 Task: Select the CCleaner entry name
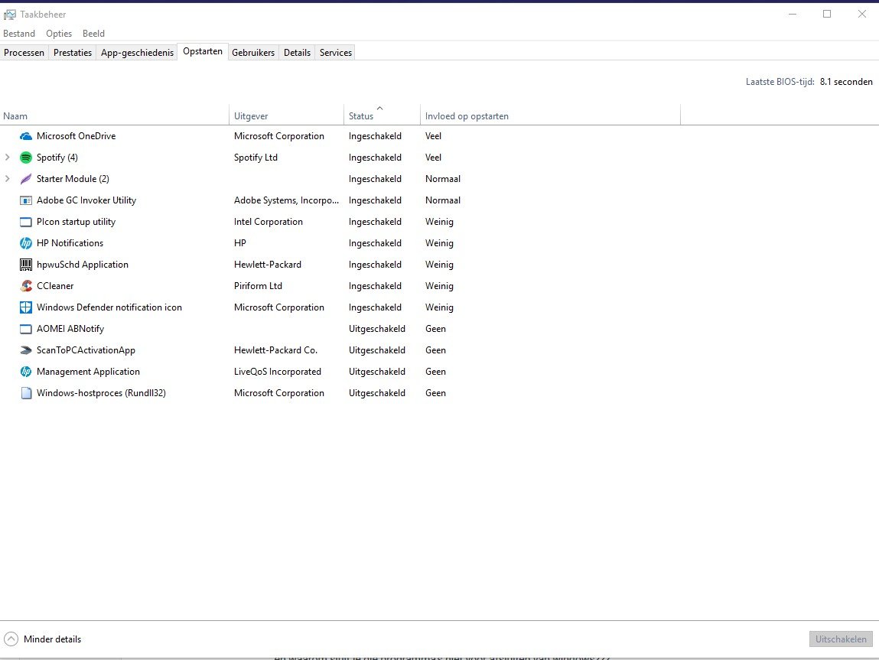(55, 286)
